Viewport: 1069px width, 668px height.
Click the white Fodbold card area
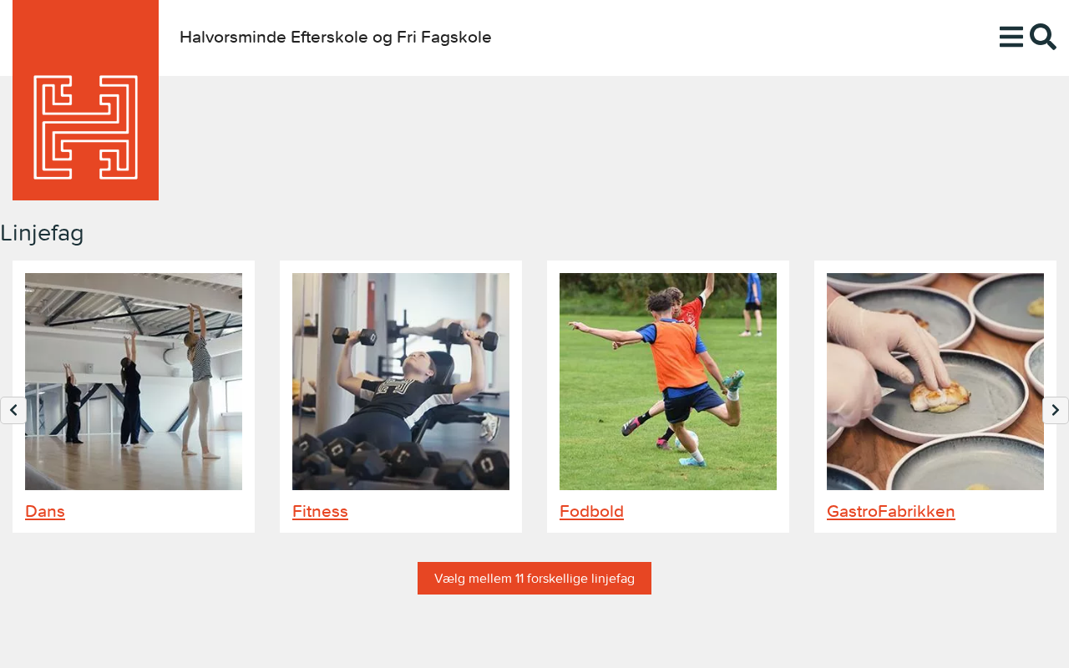(668, 397)
